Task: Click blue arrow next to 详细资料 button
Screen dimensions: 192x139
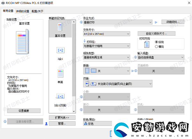Action: pos(156,22)
